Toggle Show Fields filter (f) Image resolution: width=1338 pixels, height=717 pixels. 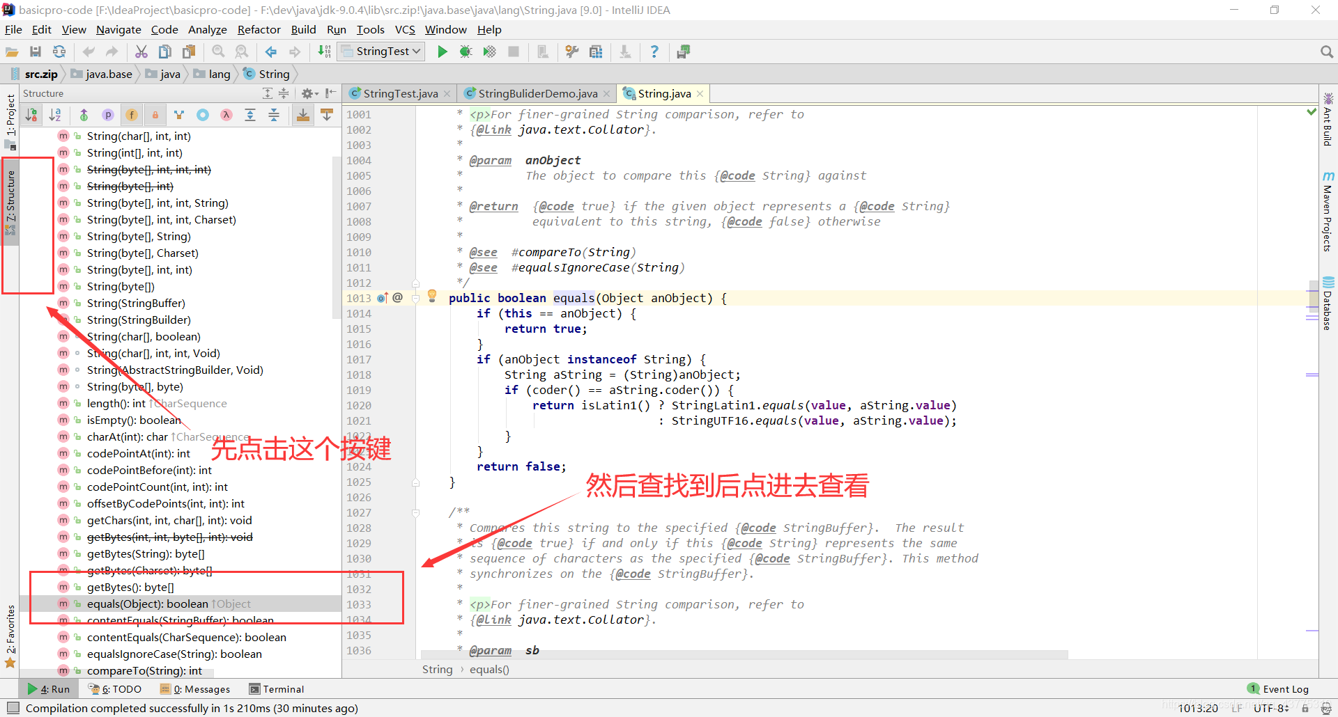point(131,115)
